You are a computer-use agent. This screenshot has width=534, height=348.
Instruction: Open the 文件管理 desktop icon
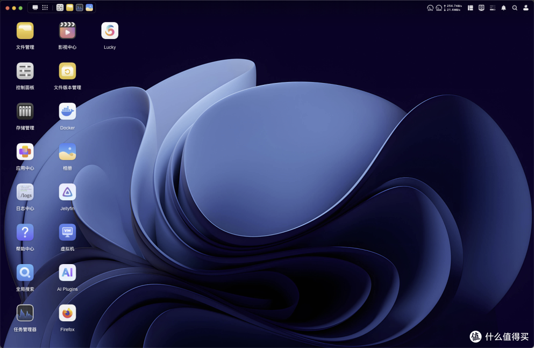(x=25, y=31)
